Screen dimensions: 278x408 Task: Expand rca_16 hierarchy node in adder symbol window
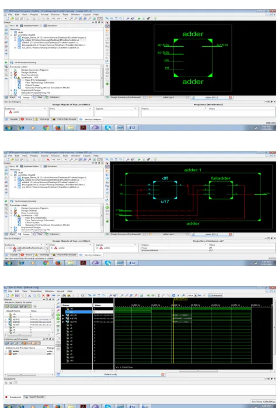click(15, 47)
